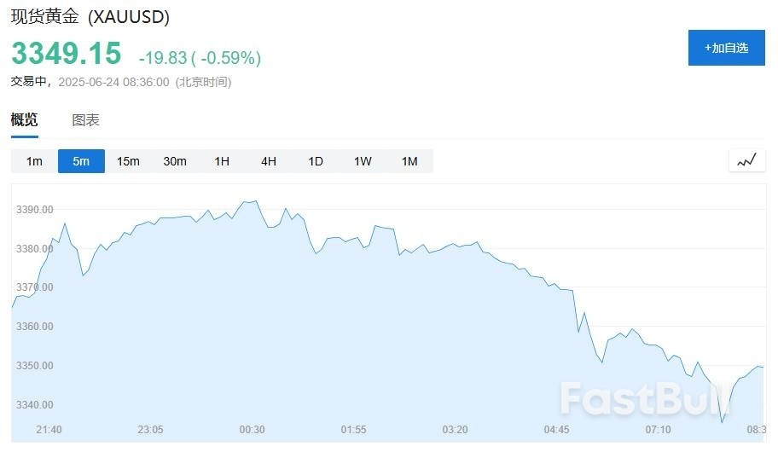
Task: Click the 04:45 time axis label
Action: click(x=556, y=429)
